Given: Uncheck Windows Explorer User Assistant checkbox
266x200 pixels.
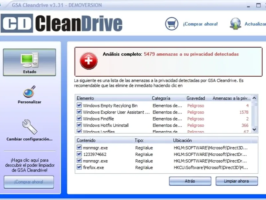Looking at the screenshot, I should 79,112.
